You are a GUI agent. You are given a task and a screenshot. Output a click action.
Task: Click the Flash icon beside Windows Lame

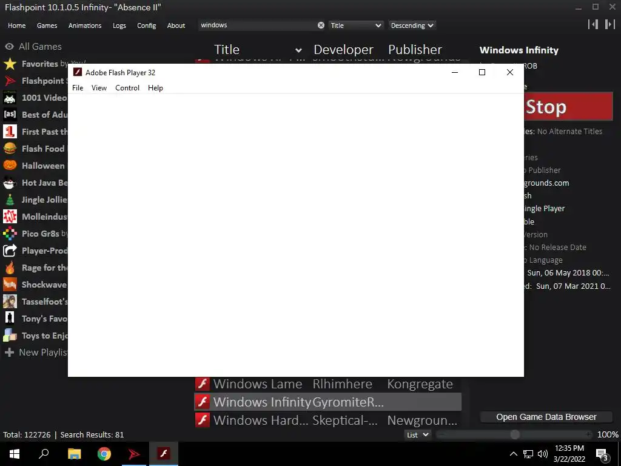203,384
